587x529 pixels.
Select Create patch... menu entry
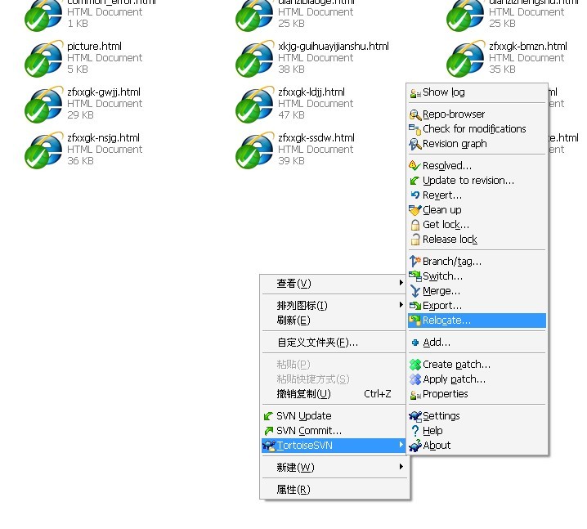click(477, 365)
